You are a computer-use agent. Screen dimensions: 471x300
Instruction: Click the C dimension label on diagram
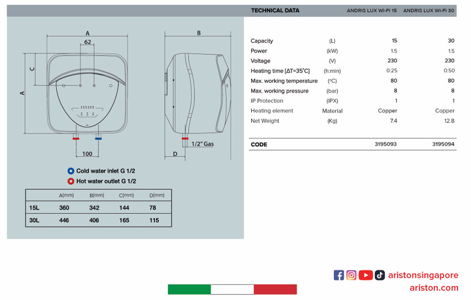[32, 69]
